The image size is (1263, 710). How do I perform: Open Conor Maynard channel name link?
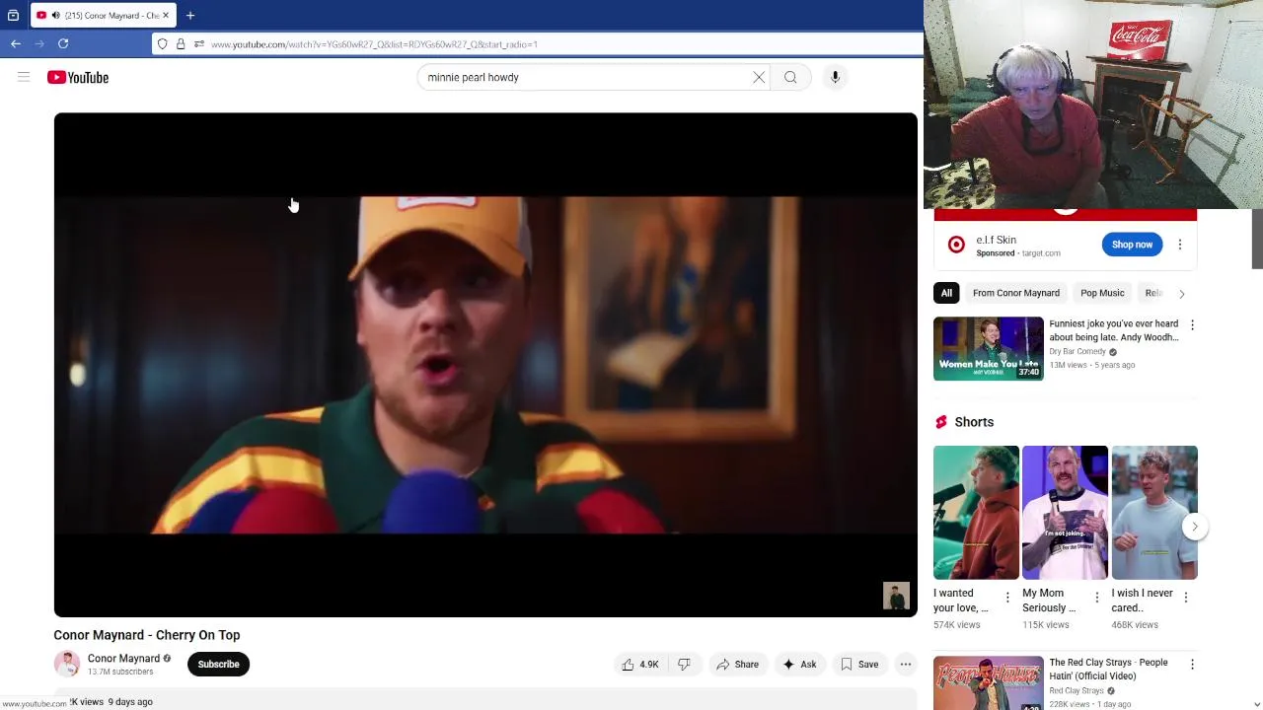pyautogui.click(x=123, y=659)
